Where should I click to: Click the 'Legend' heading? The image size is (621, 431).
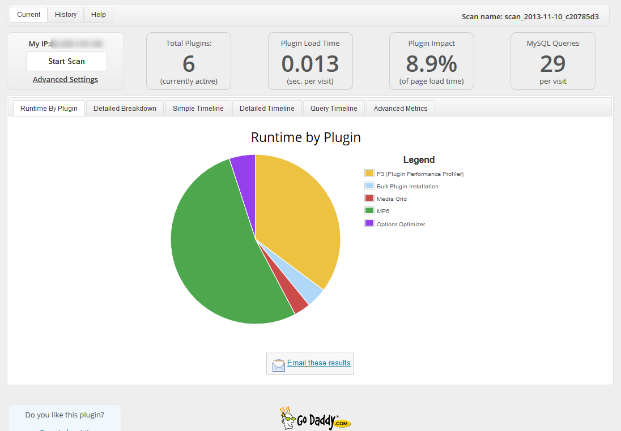pos(419,160)
